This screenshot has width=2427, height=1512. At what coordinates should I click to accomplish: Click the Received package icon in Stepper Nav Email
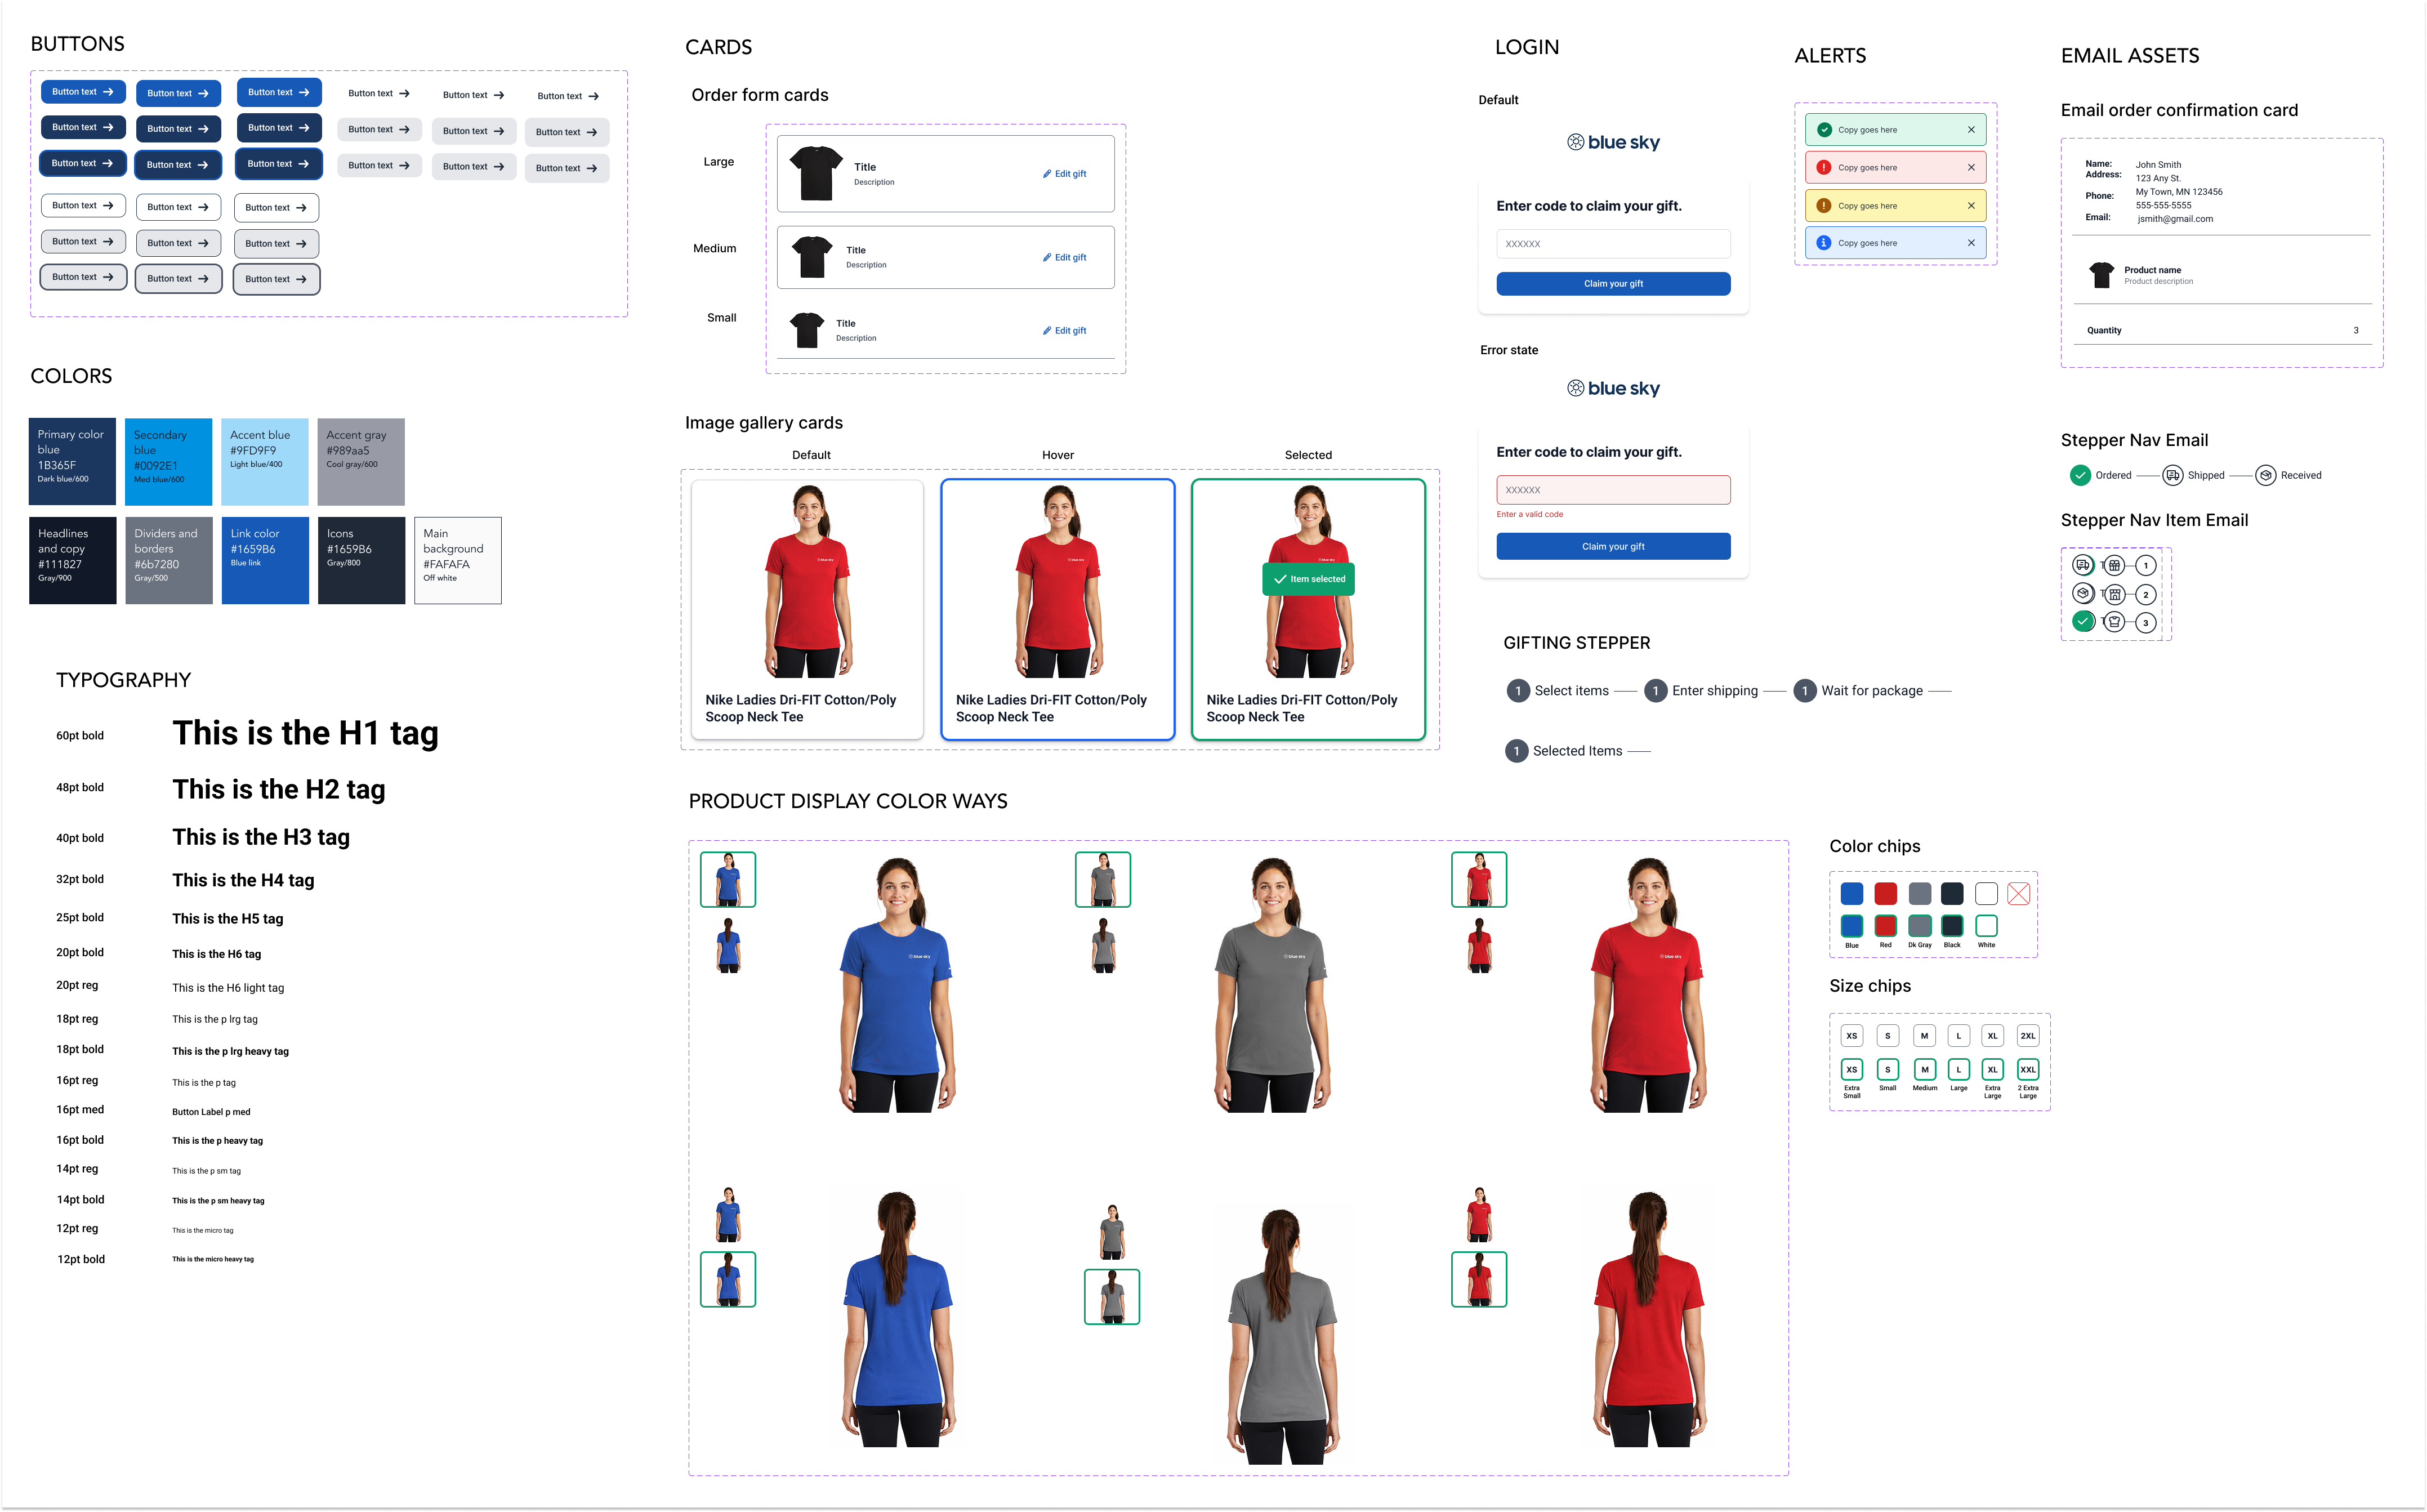tap(2266, 475)
